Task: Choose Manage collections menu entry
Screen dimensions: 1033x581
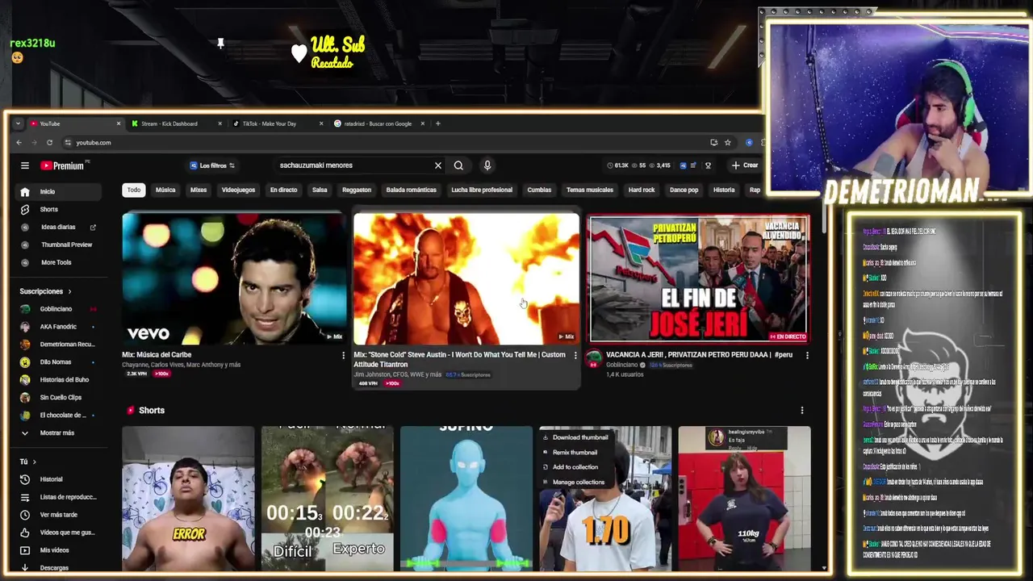Action: pyautogui.click(x=575, y=483)
